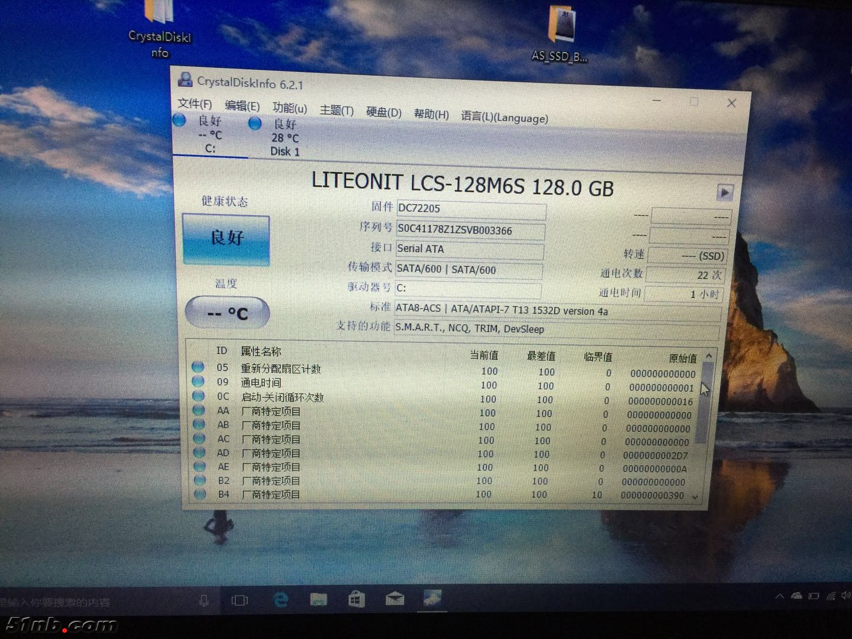The image size is (852, 639).
Task: Open File Explorer from the taskbar
Action: coord(318,600)
